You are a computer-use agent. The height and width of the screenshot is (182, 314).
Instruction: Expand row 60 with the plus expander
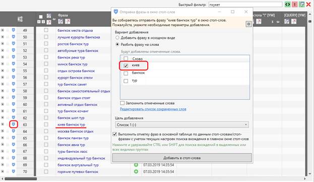pyautogui.click(x=2, y=104)
